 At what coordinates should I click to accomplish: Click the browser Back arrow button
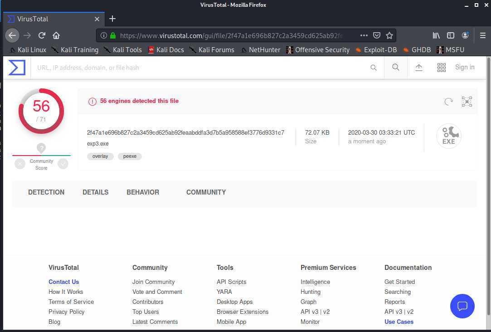[x=12, y=35]
